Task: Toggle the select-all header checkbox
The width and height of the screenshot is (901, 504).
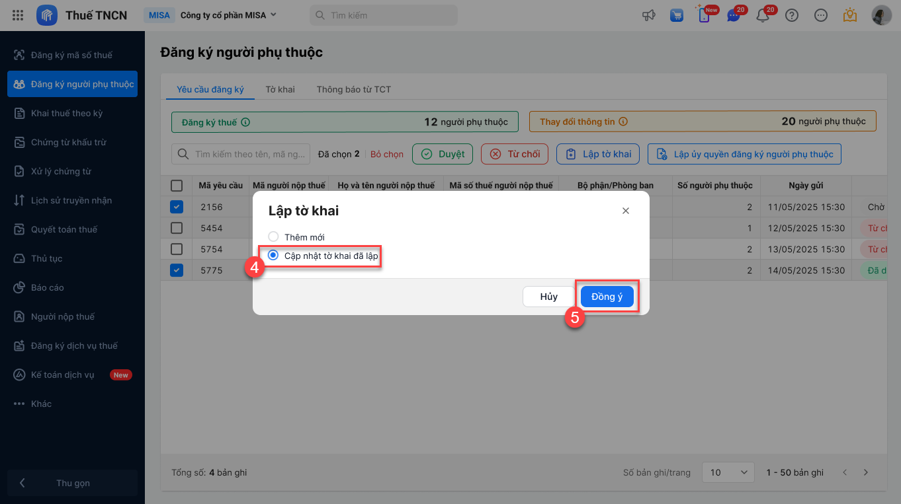Action: tap(177, 186)
